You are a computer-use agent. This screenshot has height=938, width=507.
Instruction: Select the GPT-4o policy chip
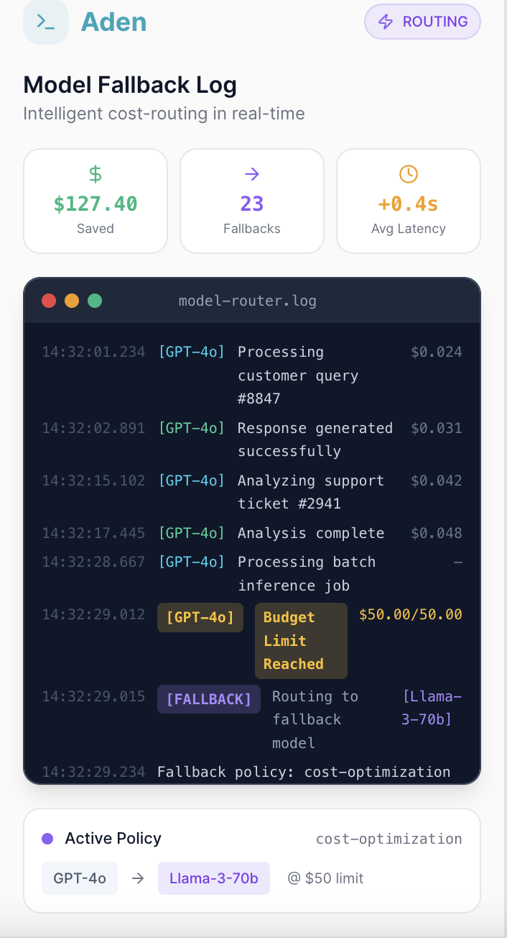tap(80, 878)
